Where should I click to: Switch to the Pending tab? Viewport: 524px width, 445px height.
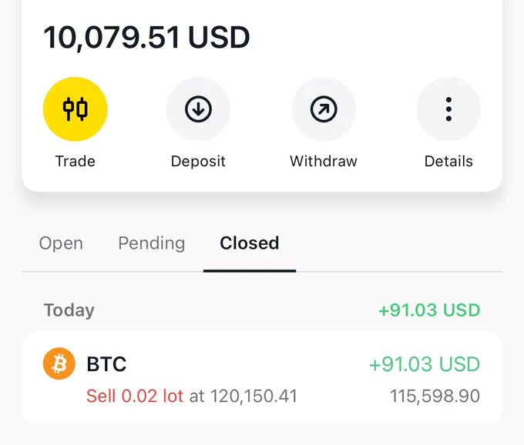pos(152,243)
